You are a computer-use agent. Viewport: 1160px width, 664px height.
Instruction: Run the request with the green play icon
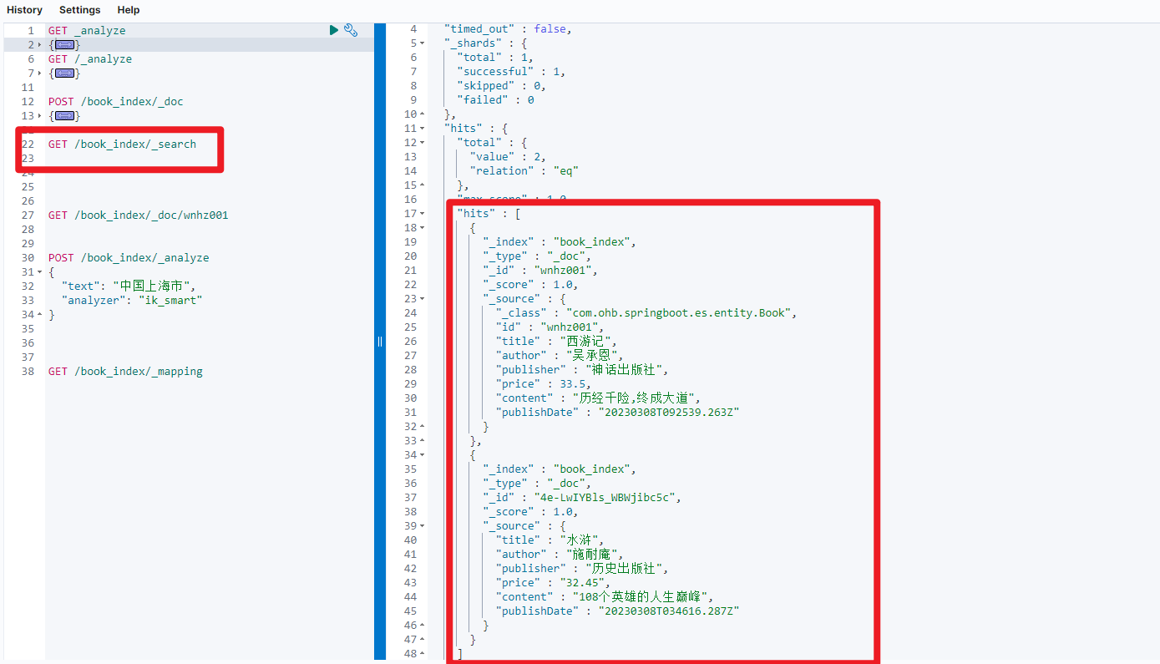pos(334,30)
